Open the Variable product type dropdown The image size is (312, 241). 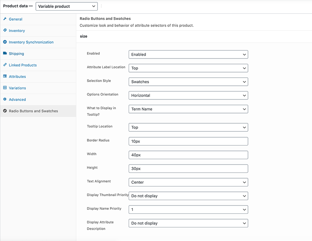click(x=67, y=6)
